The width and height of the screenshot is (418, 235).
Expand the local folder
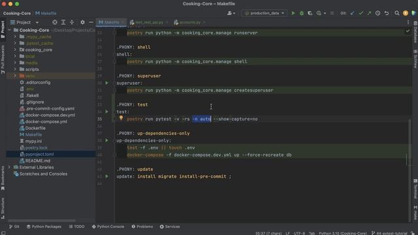coord(15,56)
